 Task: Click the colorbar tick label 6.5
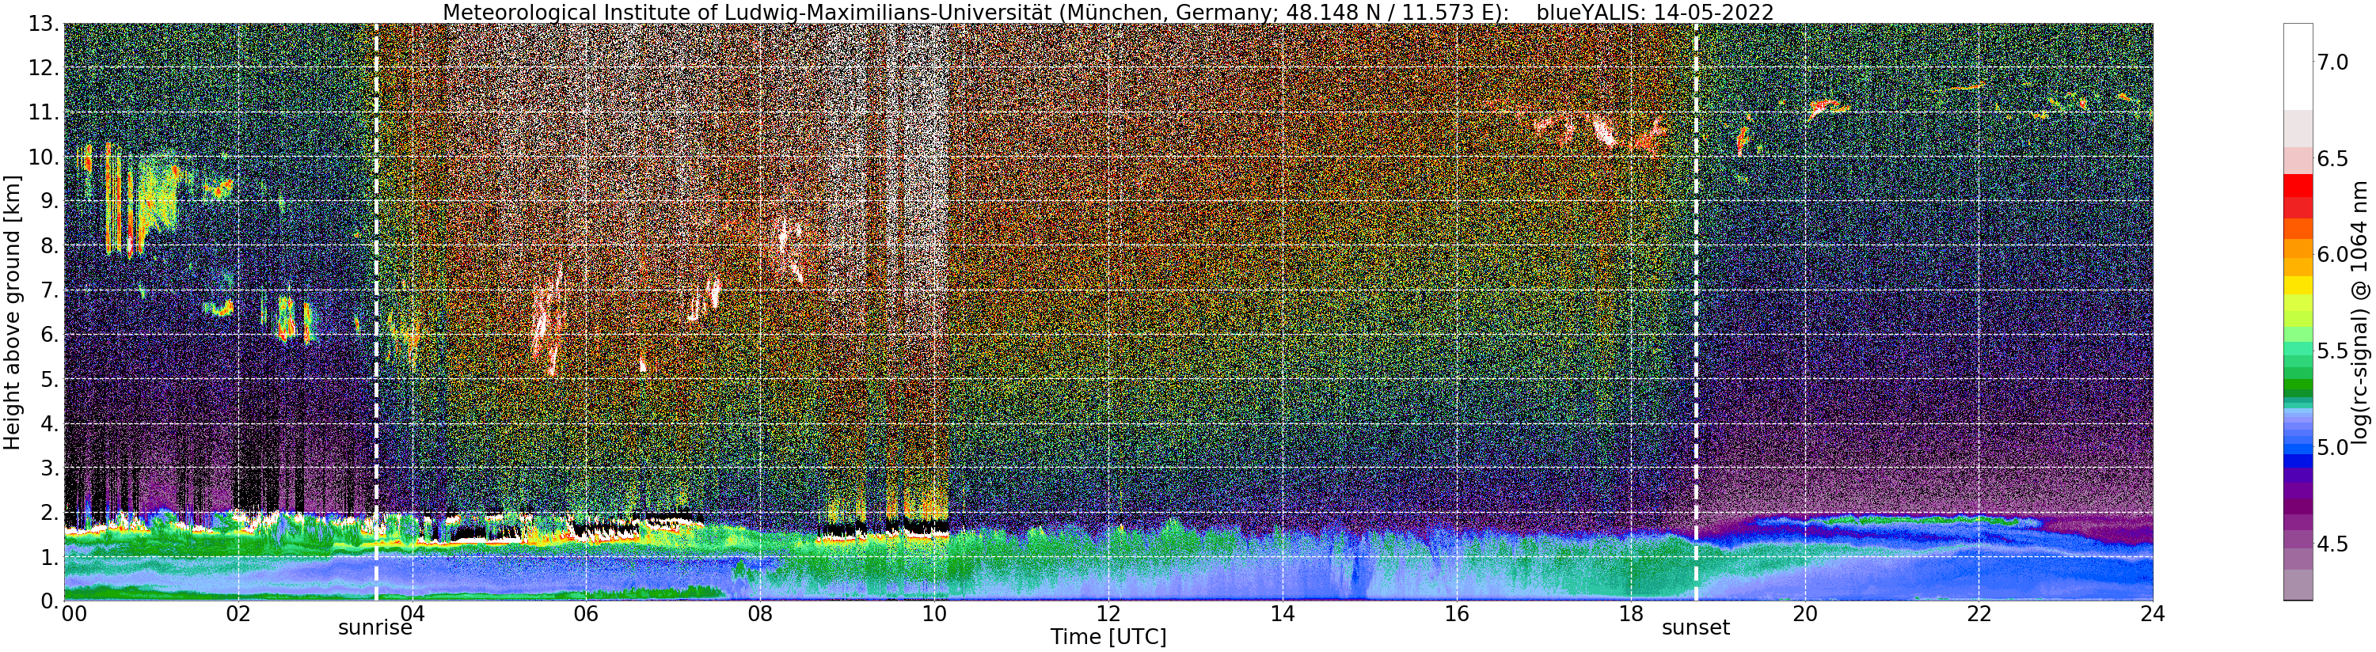(x=2332, y=158)
